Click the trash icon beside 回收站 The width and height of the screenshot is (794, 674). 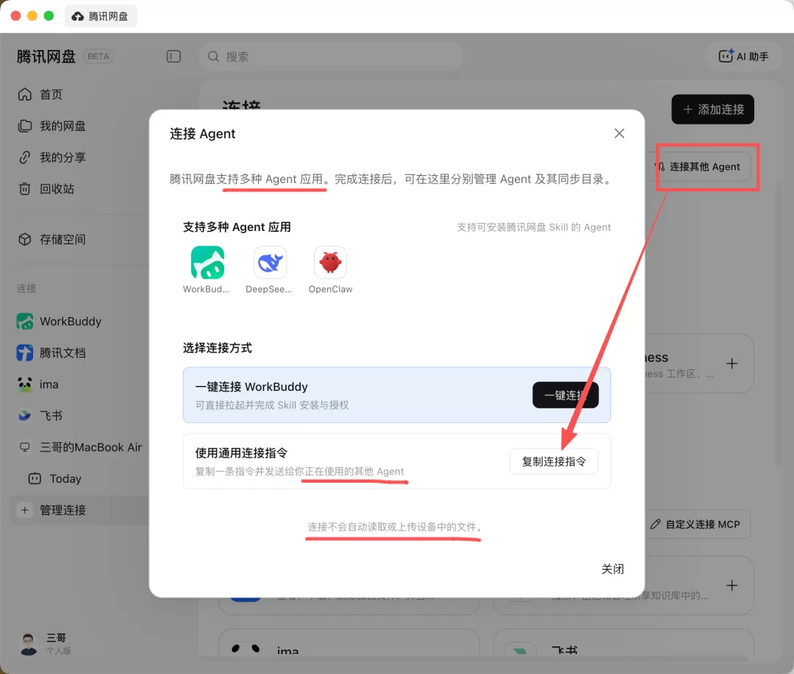[x=25, y=188]
